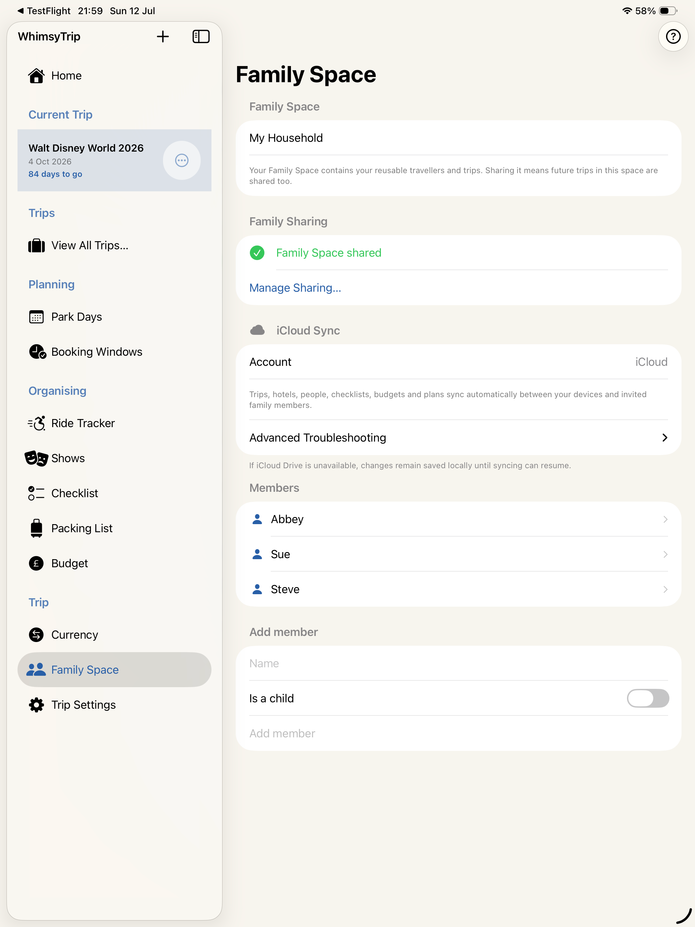This screenshot has height=927, width=695.
Task: Click the Packing List luggage icon
Action: (36, 528)
